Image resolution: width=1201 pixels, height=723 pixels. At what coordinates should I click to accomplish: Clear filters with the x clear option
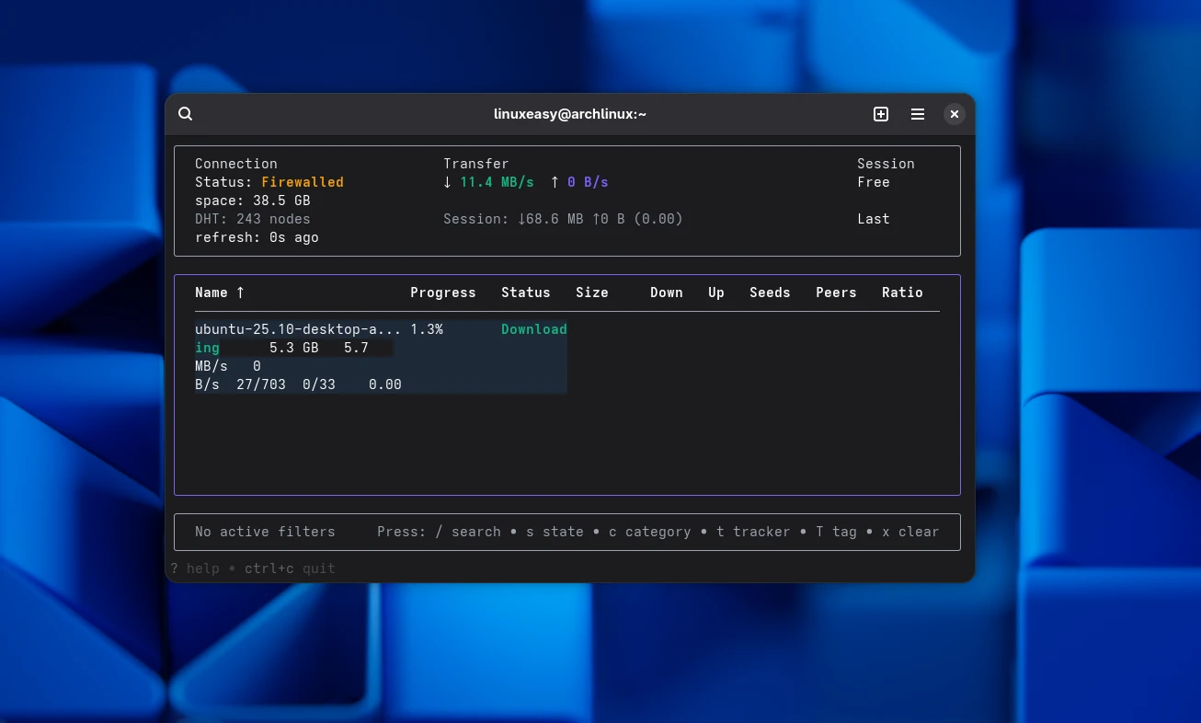[x=910, y=532]
